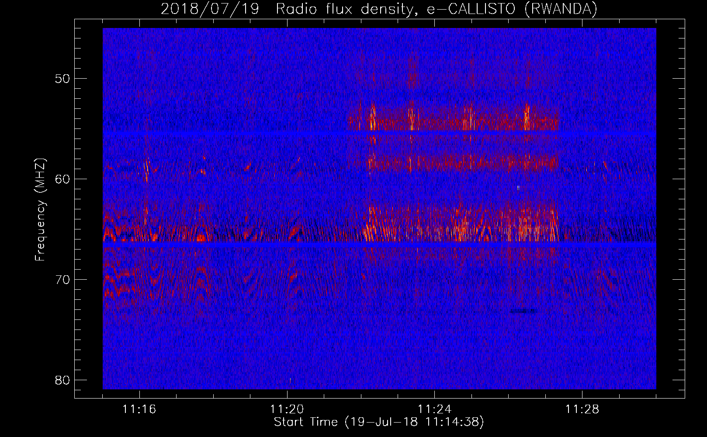Screen dimensions: 707x437
Task: Click the 60 frequency tick label
Action: coord(62,179)
